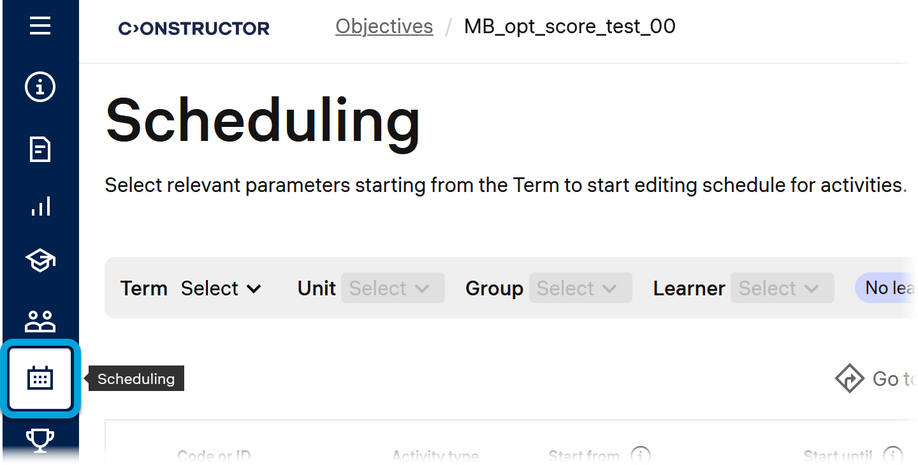The height and width of the screenshot is (465, 918).
Task: Select the Scheduling calendar icon
Action: (40, 379)
